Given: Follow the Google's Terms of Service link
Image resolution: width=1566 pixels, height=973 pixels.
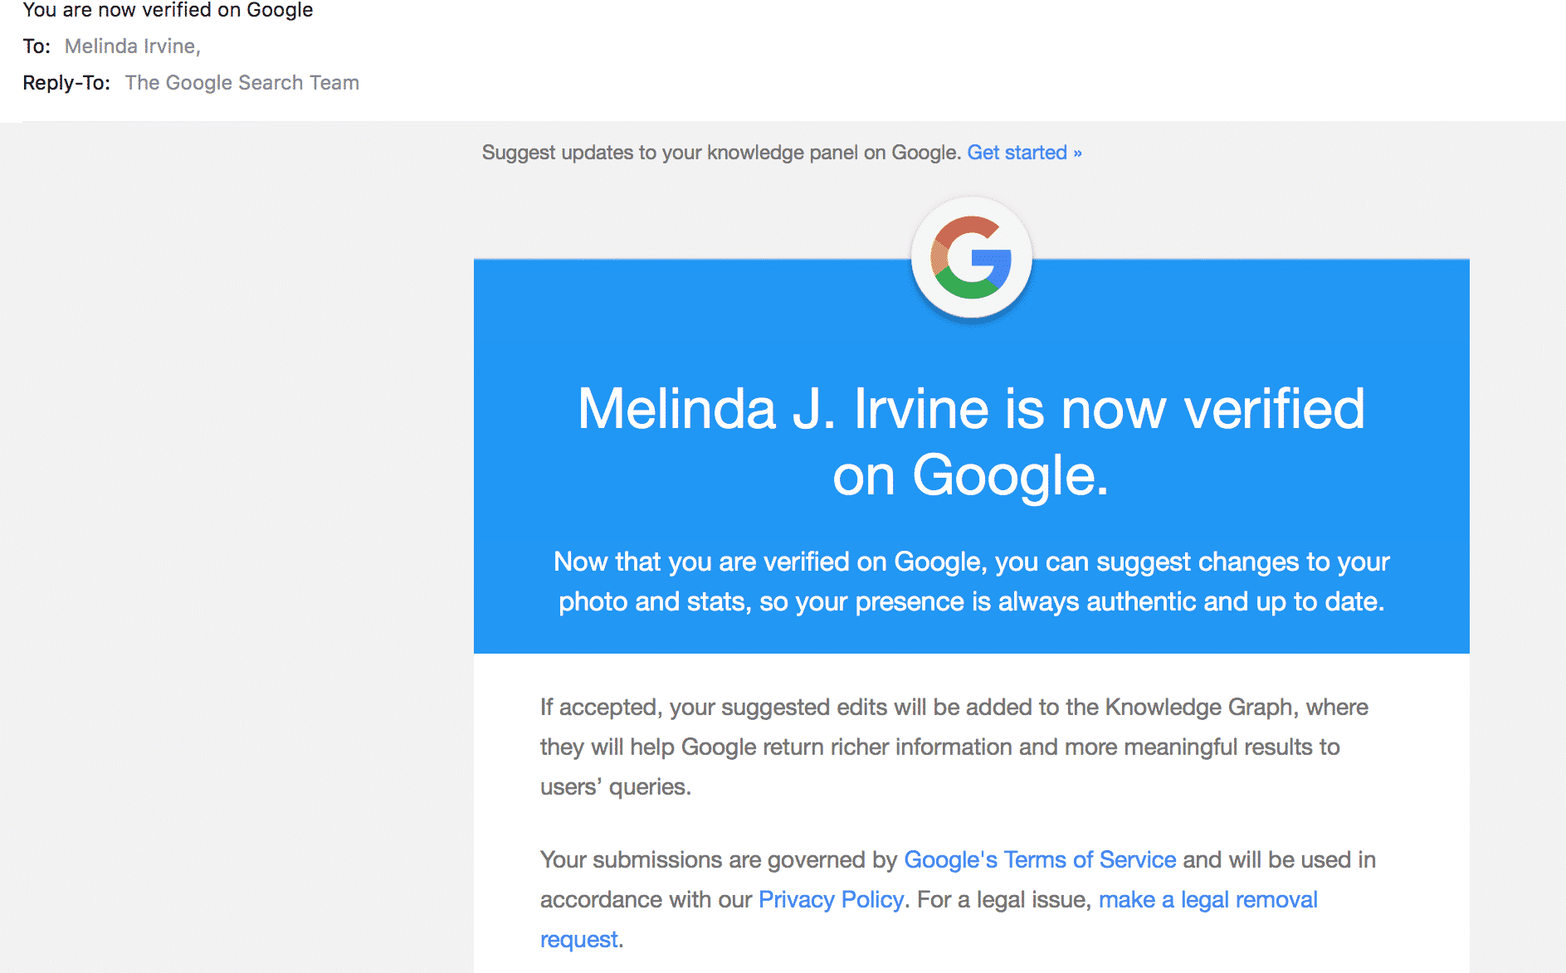Looking at the screenshot, I should (1040, 860).
